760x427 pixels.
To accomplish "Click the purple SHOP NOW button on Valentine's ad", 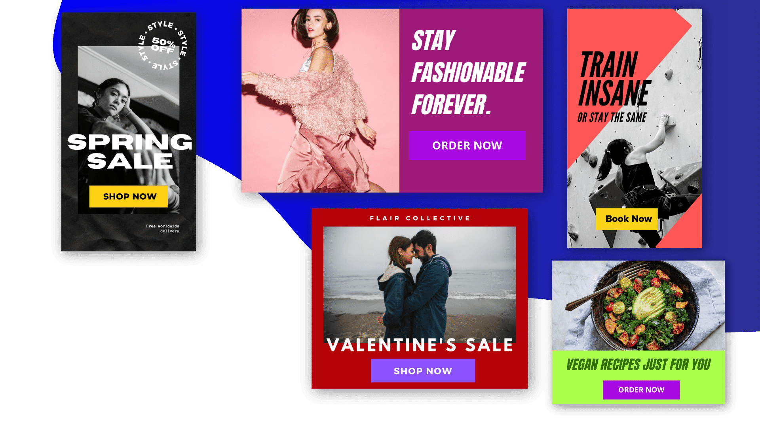I will [423, 371].
